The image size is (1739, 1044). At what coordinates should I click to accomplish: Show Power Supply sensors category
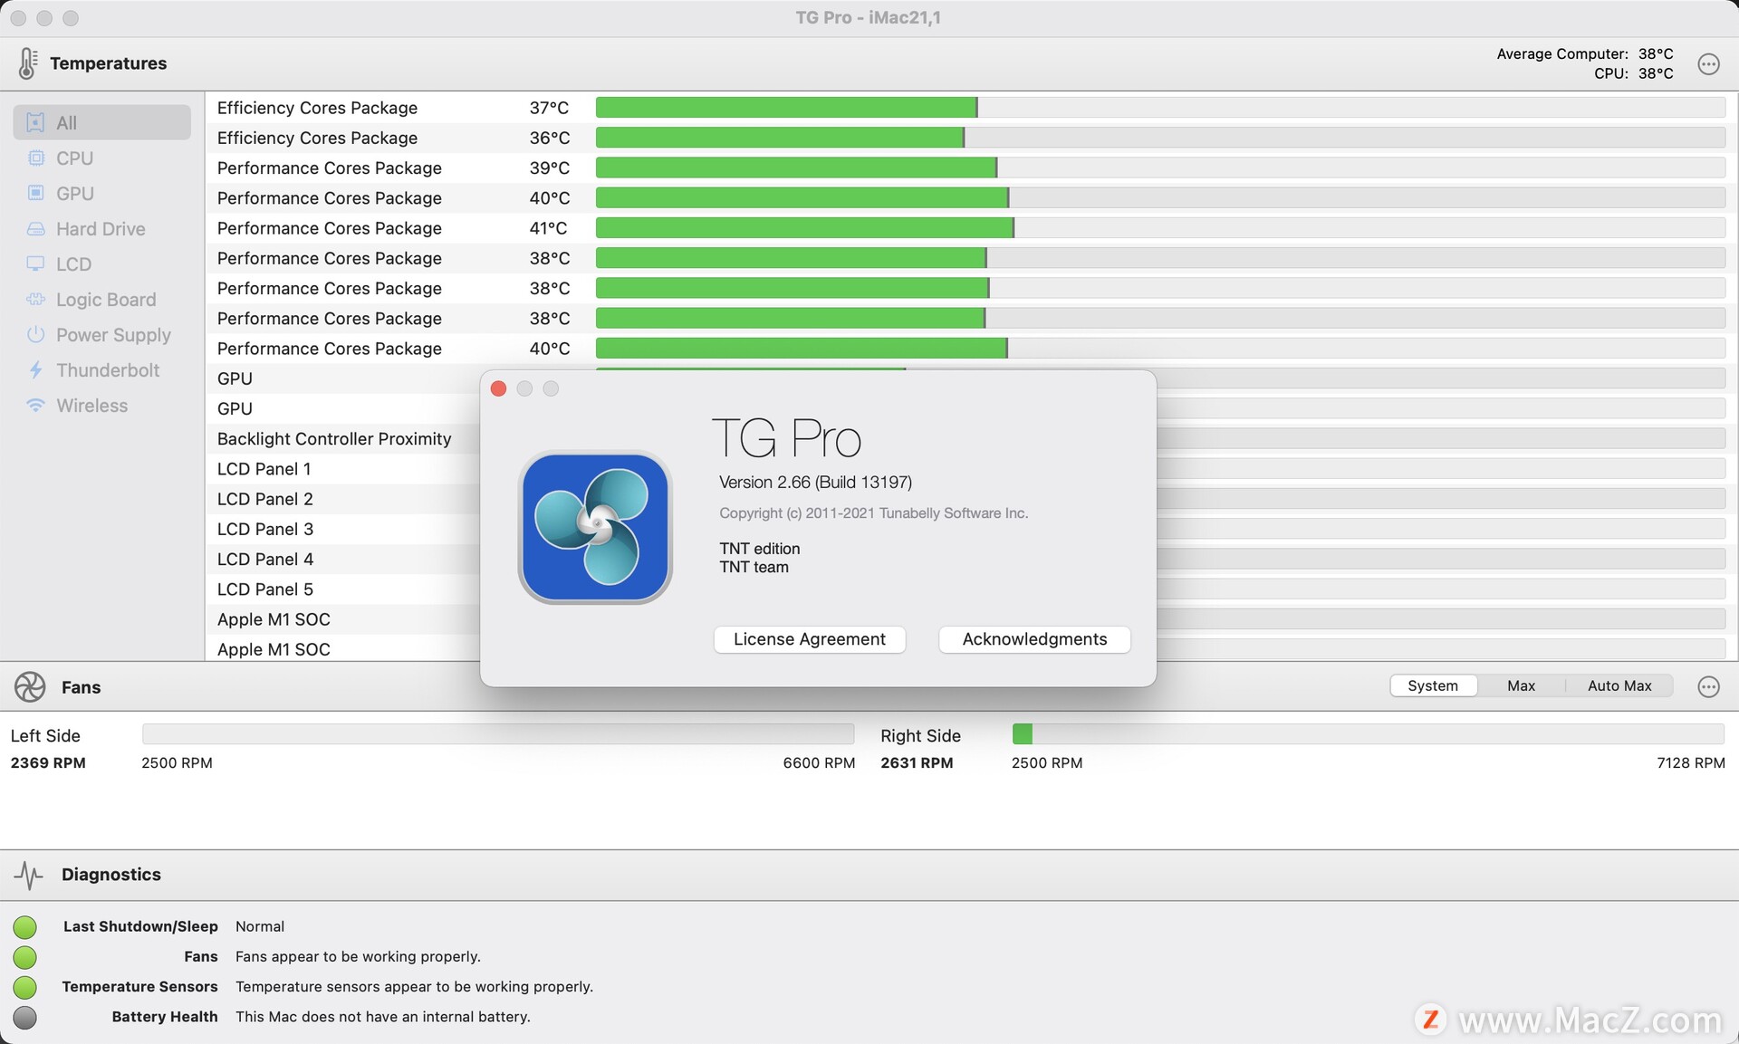(x=101, y=334)
